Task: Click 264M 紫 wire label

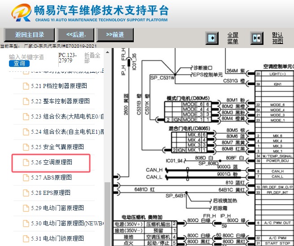Action: (236, 70)
